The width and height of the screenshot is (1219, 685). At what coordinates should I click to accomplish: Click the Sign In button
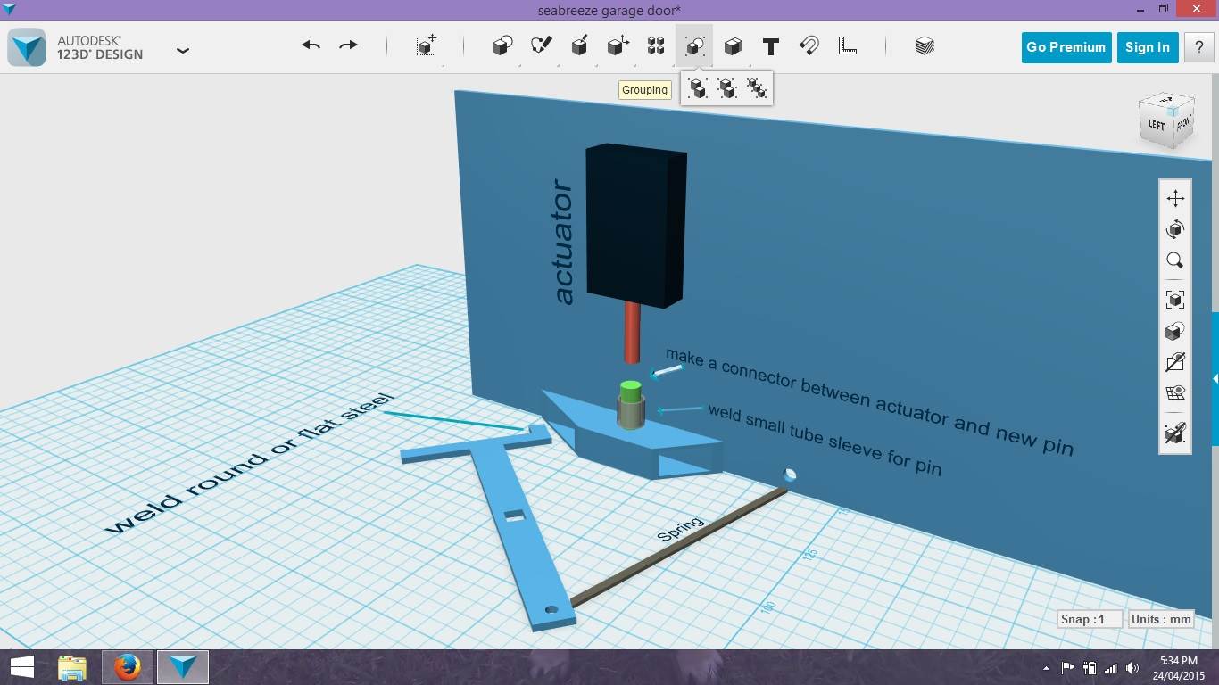[1148, 47]
